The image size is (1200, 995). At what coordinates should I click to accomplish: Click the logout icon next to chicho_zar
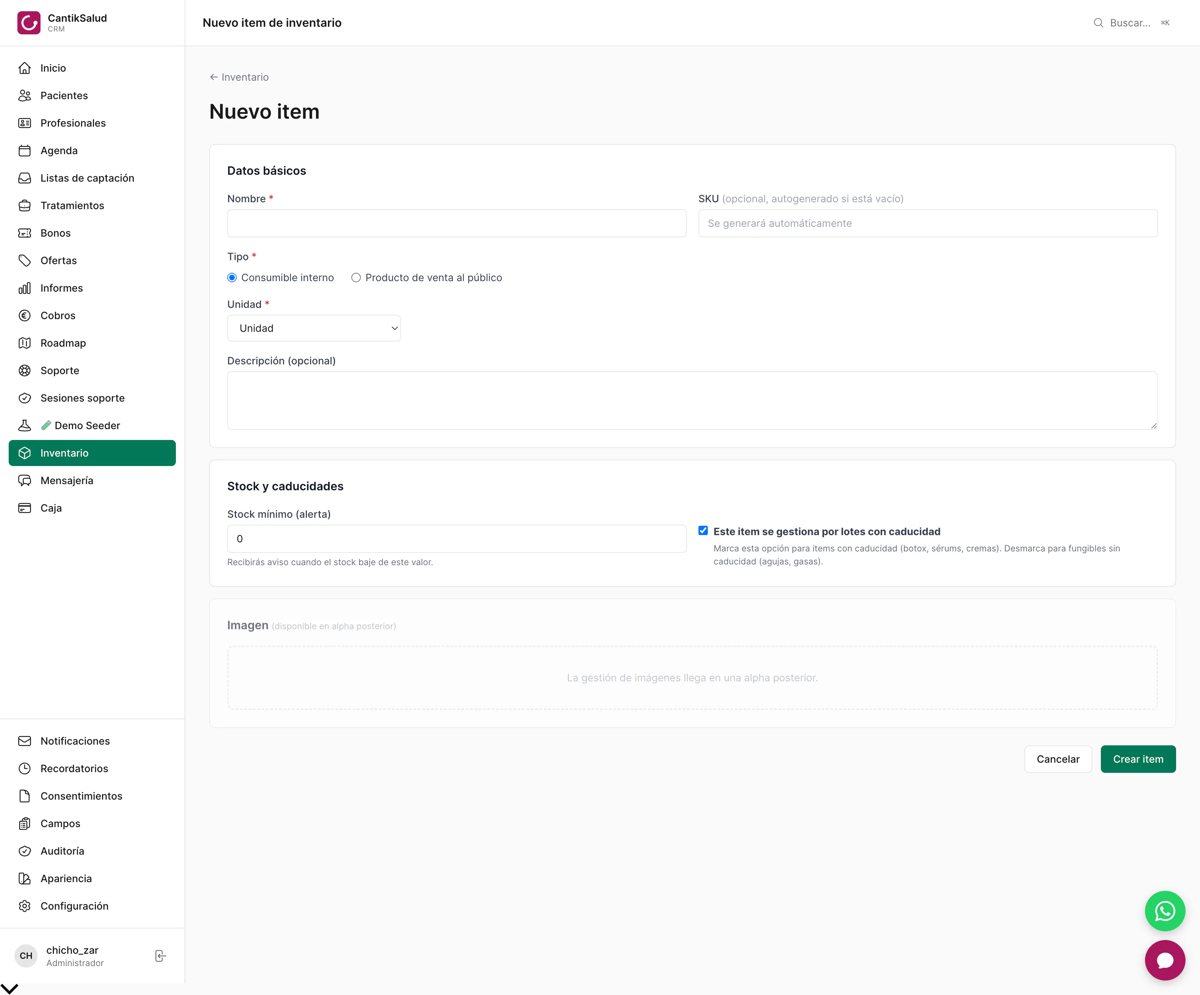coord(161,956)
